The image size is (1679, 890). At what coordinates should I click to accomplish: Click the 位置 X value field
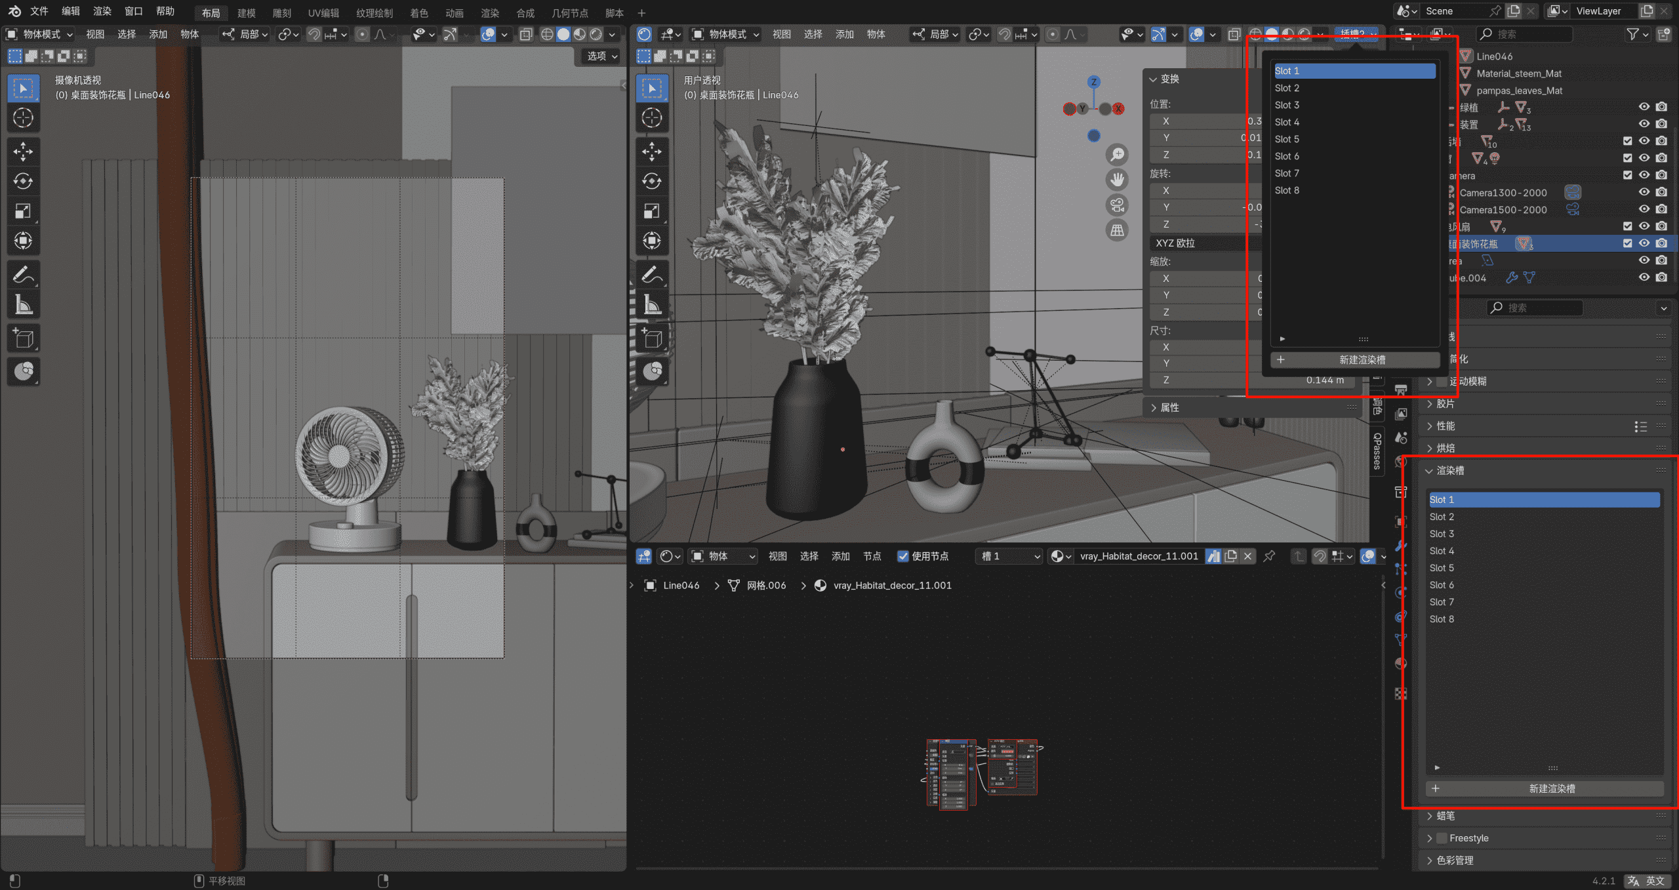[1205, 121]
